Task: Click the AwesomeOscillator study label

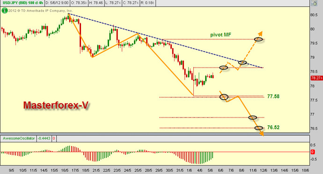Action: [19, 138]
